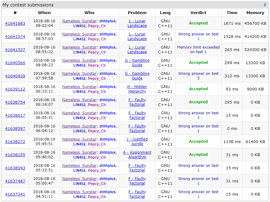270x202 pixels.
Task: Open A - Assignment Algorithm problem link
Action: 137,155
